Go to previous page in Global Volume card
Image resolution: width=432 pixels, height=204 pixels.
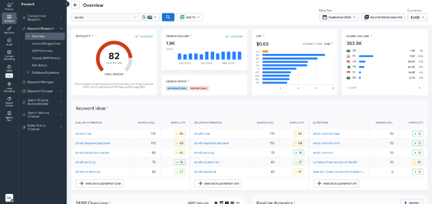tap(413, 88)
